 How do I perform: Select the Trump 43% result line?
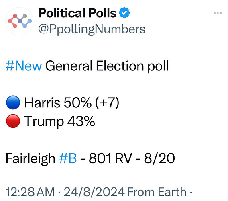coord(51,121)
